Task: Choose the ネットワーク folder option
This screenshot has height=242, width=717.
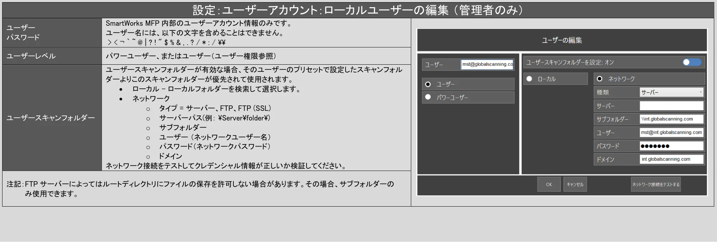Action: pos(599,79)
